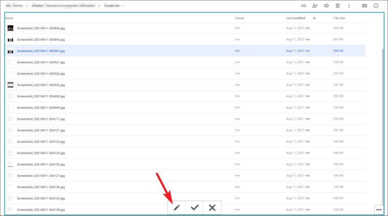The height and width of the screenshot is (216, 388).
Task: Click the 103 KB file size cell
Action: [x=338, y=187]
